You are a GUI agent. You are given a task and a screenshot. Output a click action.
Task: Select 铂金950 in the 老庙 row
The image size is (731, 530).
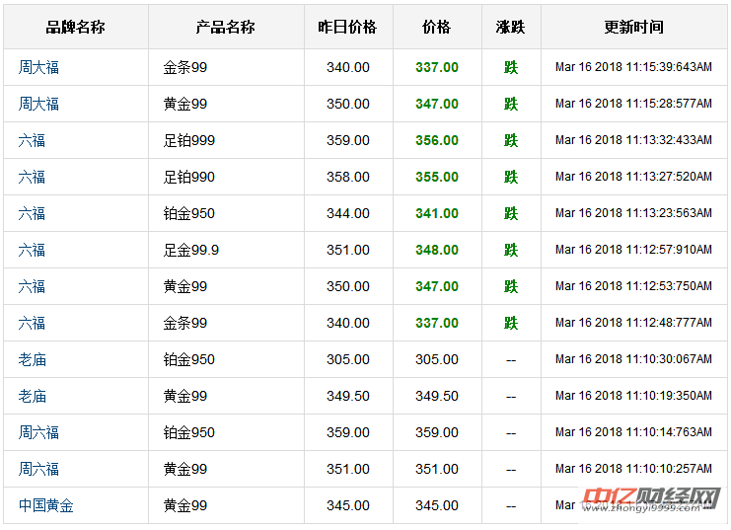188,359
